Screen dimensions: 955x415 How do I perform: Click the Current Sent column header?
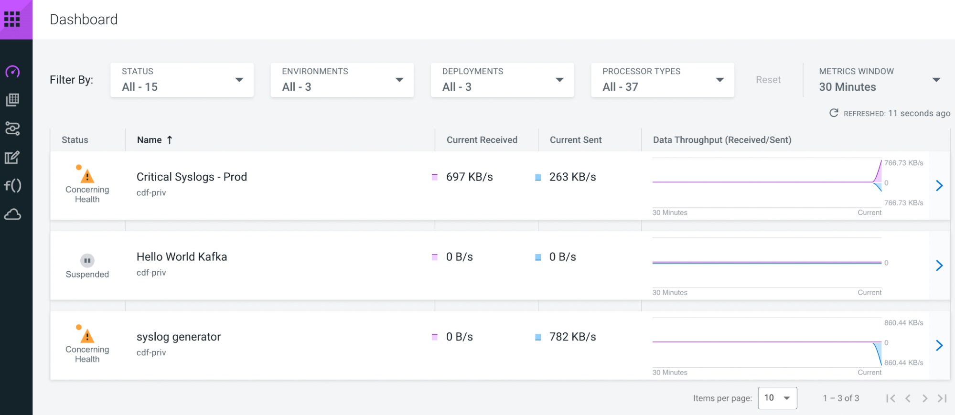576,140
